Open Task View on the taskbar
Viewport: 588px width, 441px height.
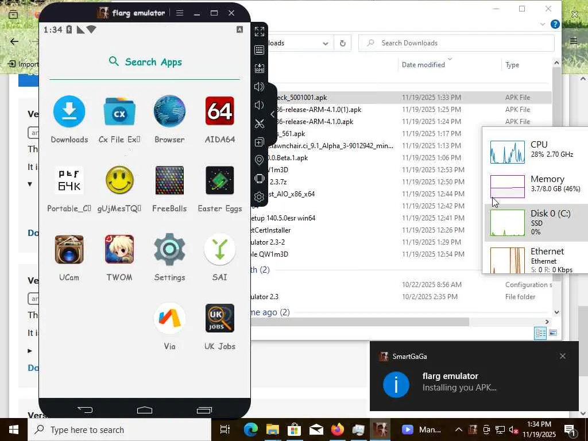pyautogui.click(x=225, y=430)
